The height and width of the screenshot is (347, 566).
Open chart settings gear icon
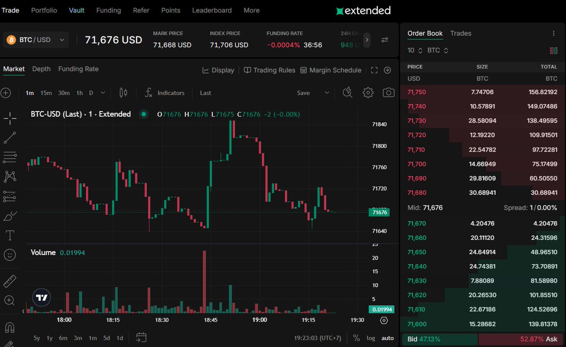click(x=368, y=92)
